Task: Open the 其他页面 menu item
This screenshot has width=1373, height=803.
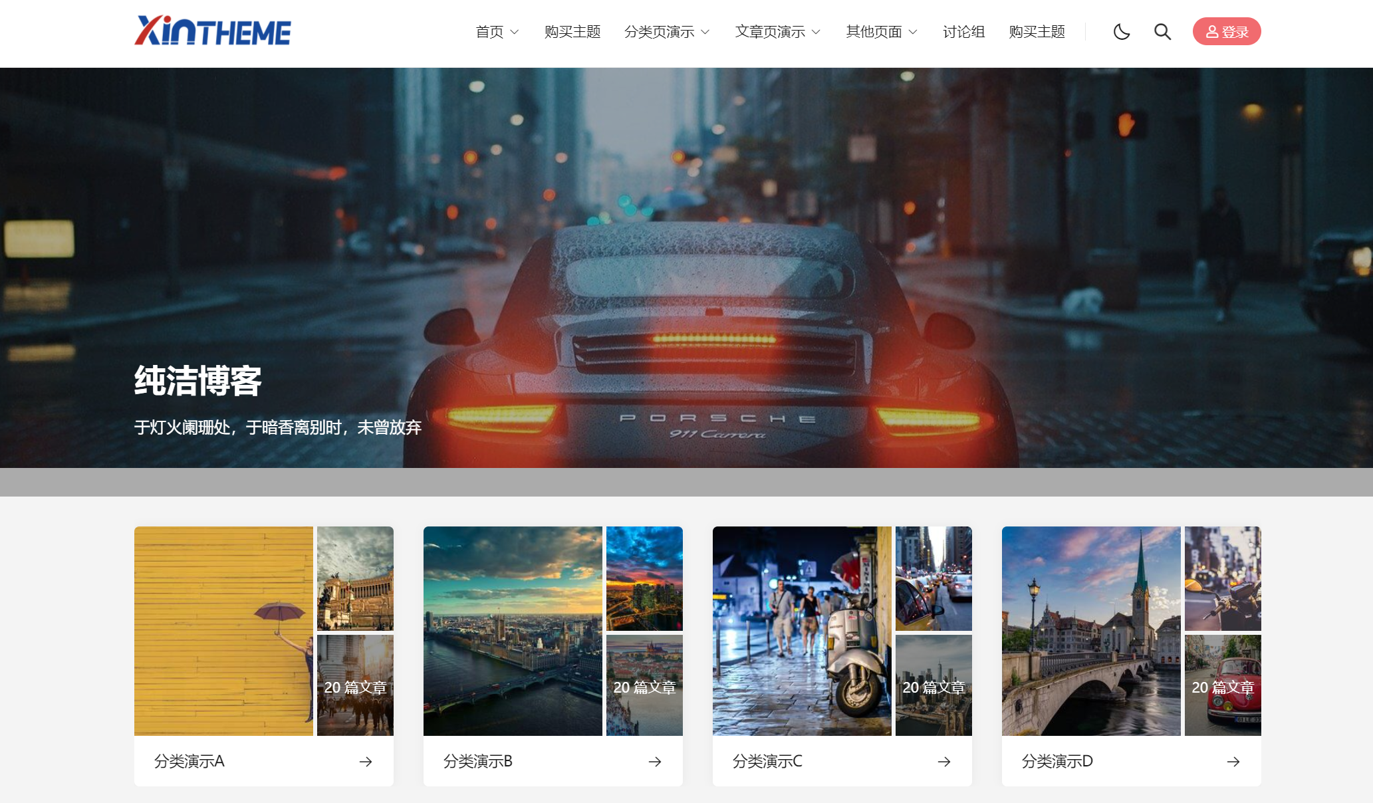Action: click(x=874, y=32)
